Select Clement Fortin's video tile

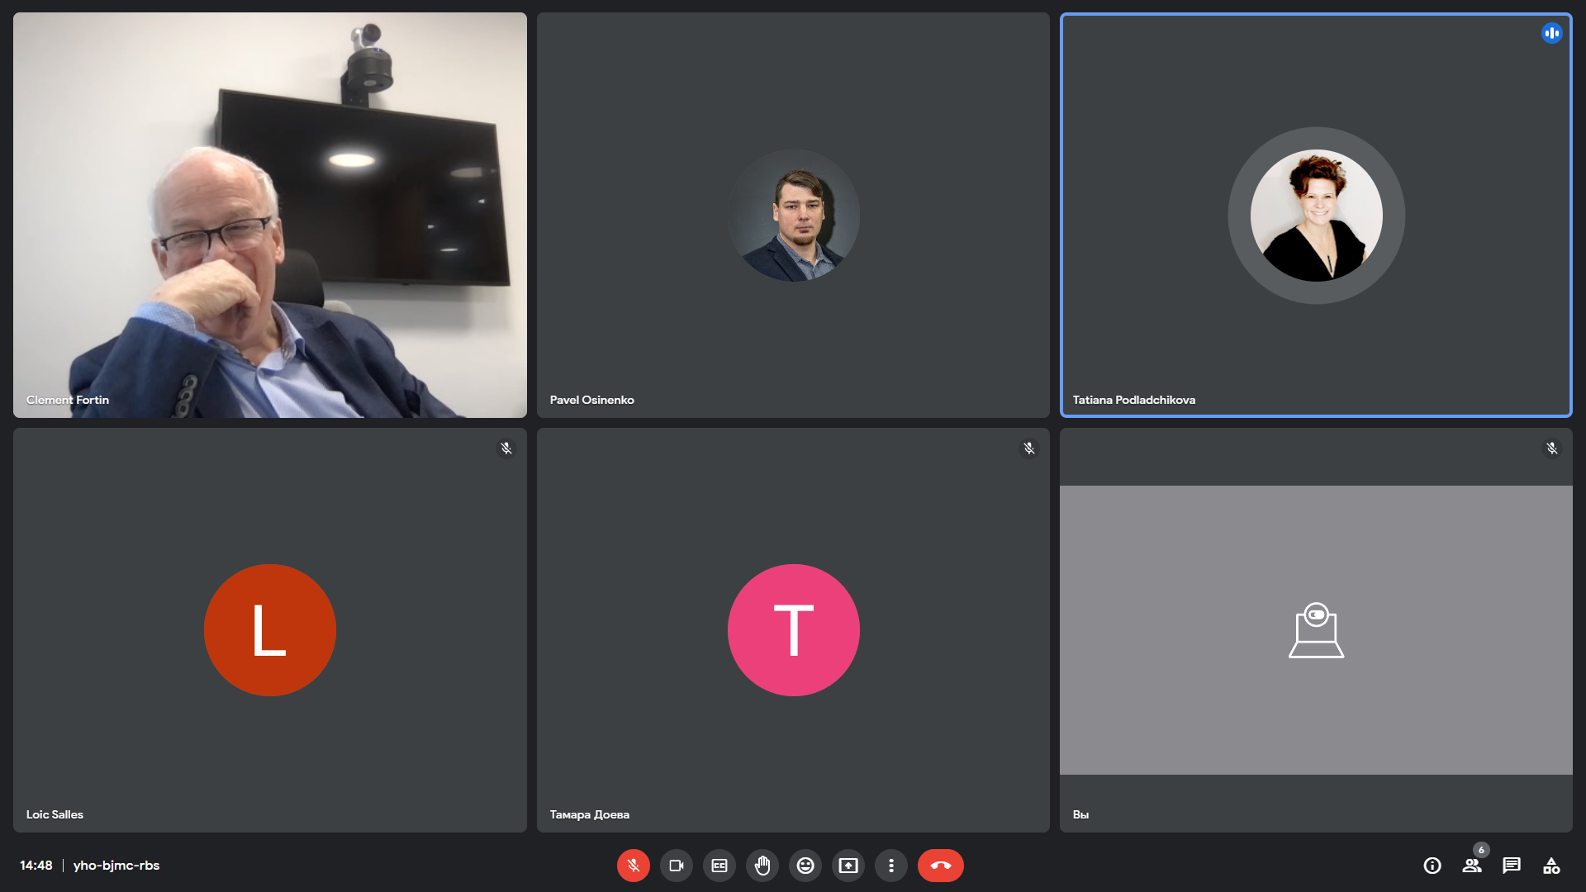coord(270,215)
